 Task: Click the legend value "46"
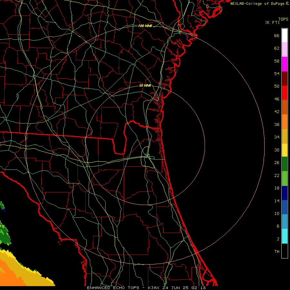tap(277, 99)
